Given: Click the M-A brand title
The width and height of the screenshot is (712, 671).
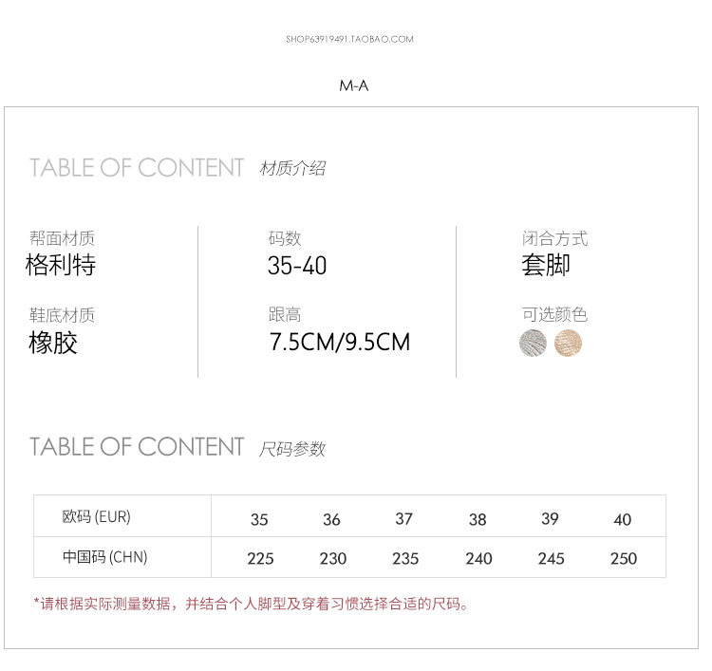Looking at the screenshot, I should tap(353, 85).
